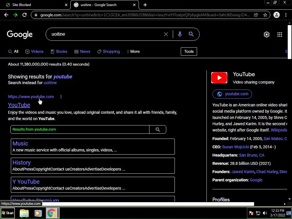Switch to Shopping results

tap(109, 52)
